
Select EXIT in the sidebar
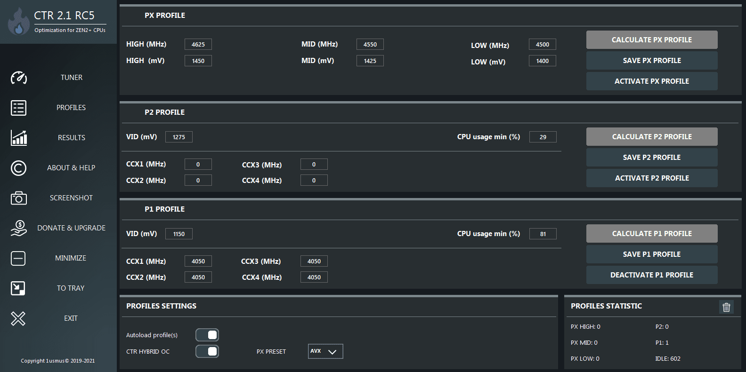point(71,318)
